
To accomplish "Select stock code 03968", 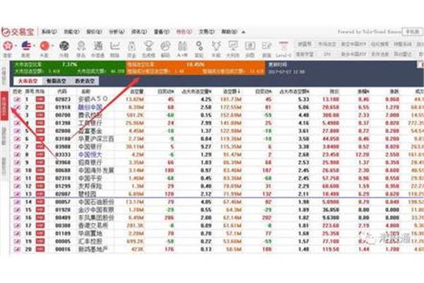I will [x=63, y=163].
